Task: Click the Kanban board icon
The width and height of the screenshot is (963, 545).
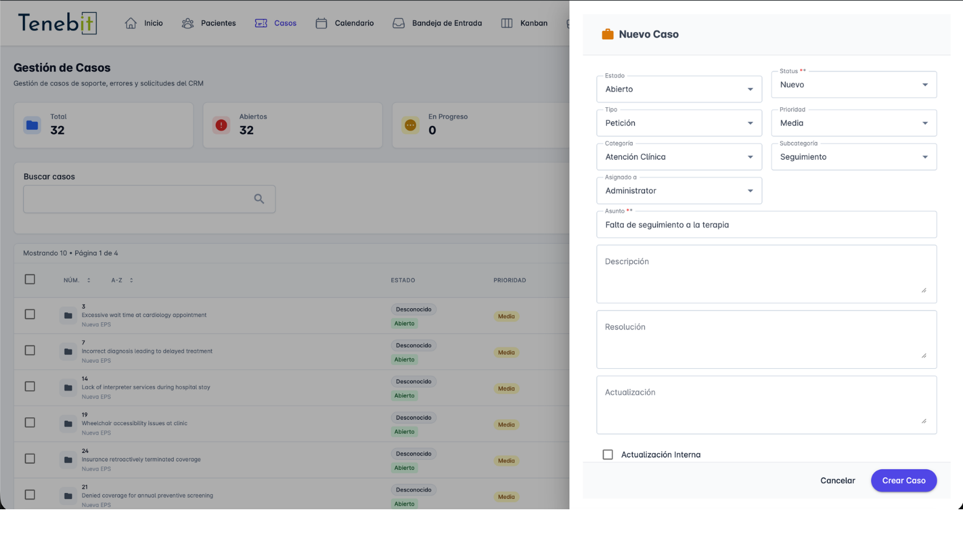Action: tap(507, 23)
